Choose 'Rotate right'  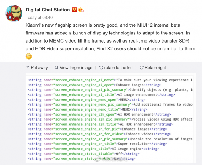(x=155, y=68)
